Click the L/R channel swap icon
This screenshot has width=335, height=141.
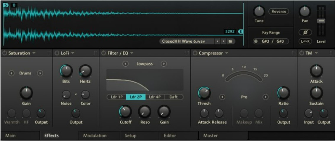click(305, 41)
